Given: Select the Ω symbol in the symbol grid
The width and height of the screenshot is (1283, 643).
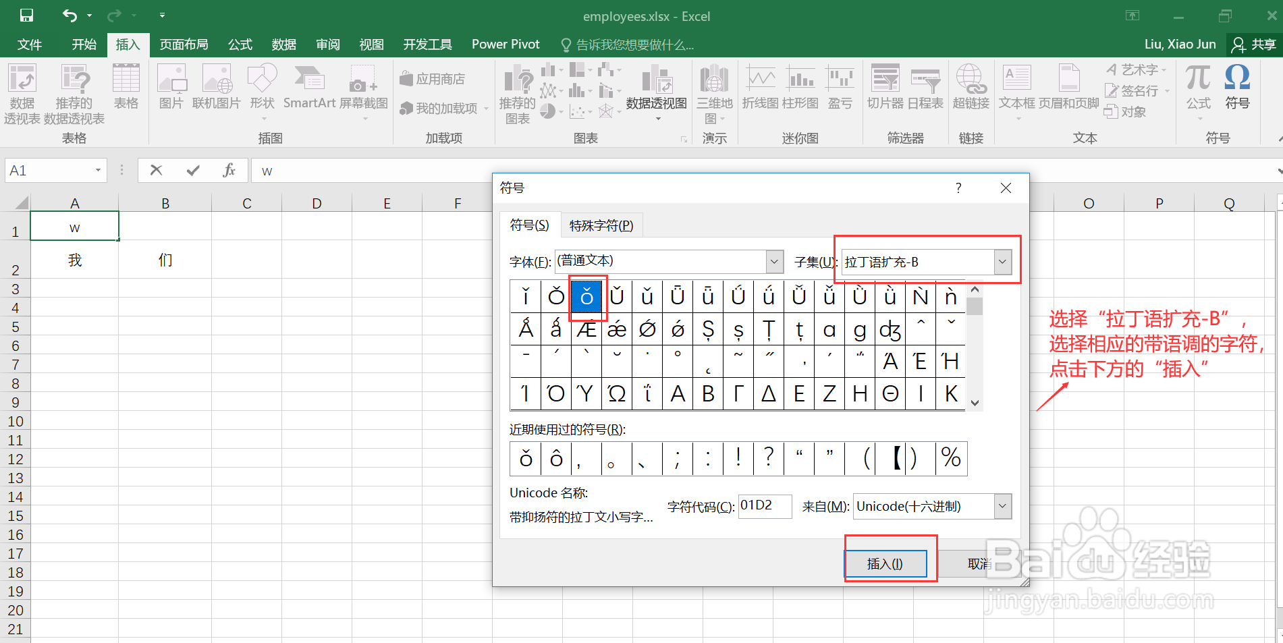Looking at the screenshot, I should click(616, 393).
